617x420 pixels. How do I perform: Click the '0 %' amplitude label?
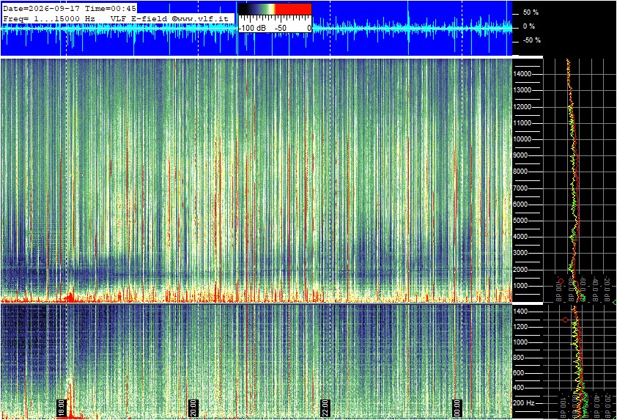click(529, 26)
